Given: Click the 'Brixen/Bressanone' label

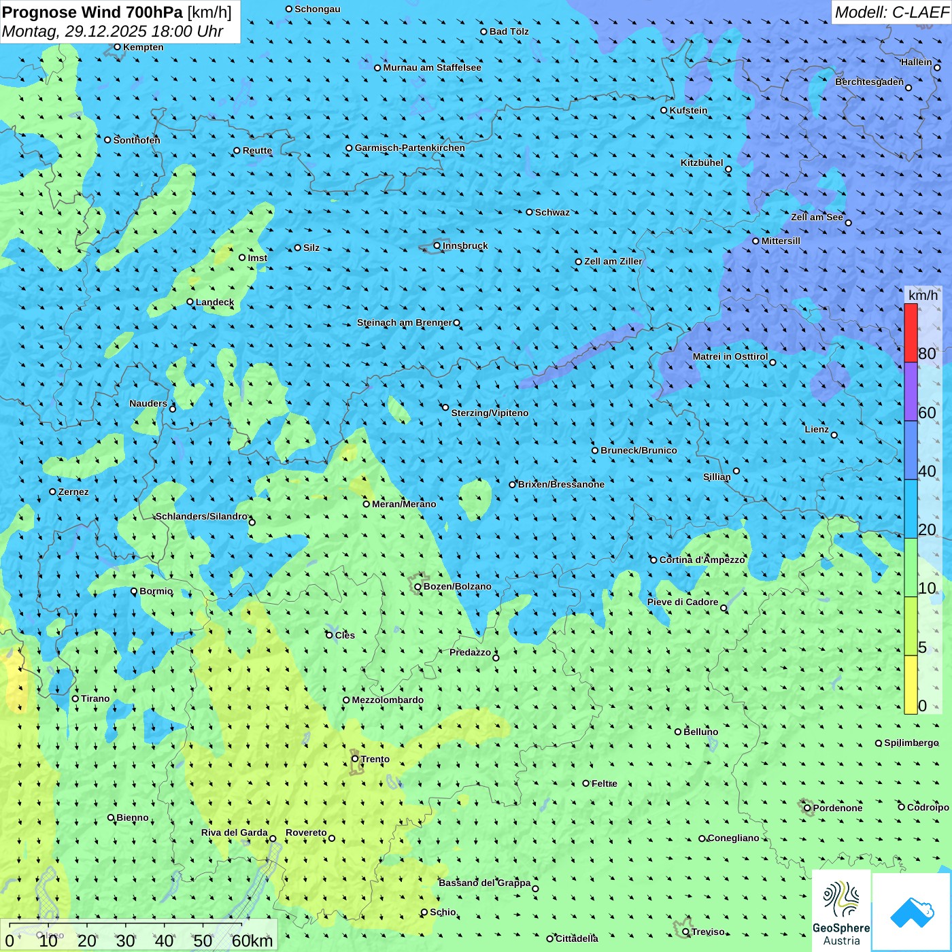Looking at the screenshot, I should [x=561, y=484].
